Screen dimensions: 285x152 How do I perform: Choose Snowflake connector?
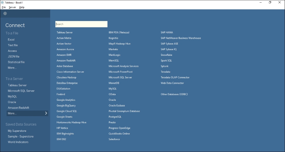[166, 55]
